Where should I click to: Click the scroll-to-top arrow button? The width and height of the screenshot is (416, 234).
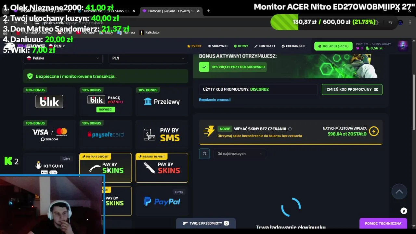pyautogui.click(x=399, y=192)
